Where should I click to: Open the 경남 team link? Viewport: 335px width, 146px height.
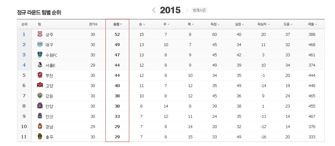point(49,127)
